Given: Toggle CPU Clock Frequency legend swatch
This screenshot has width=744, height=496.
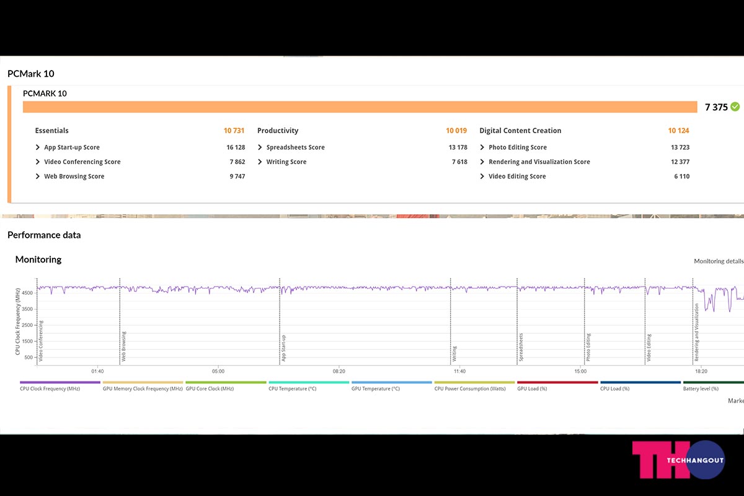Looking at the screenshot, I should pos(60,383).
